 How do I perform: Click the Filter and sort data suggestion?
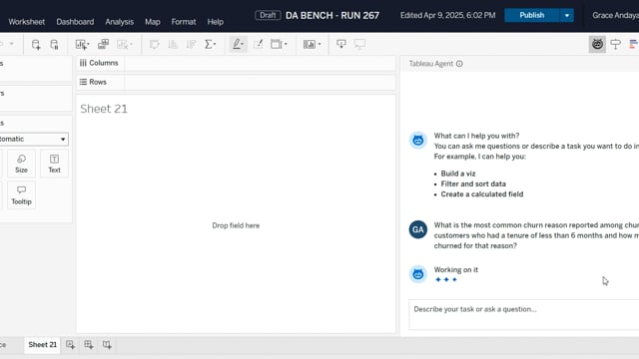pyautogui.click(x=473, y=183)
